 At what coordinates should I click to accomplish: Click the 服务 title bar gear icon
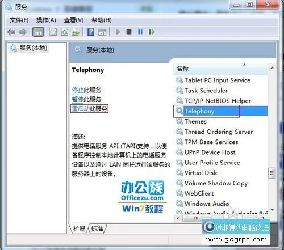click(9, 7)
